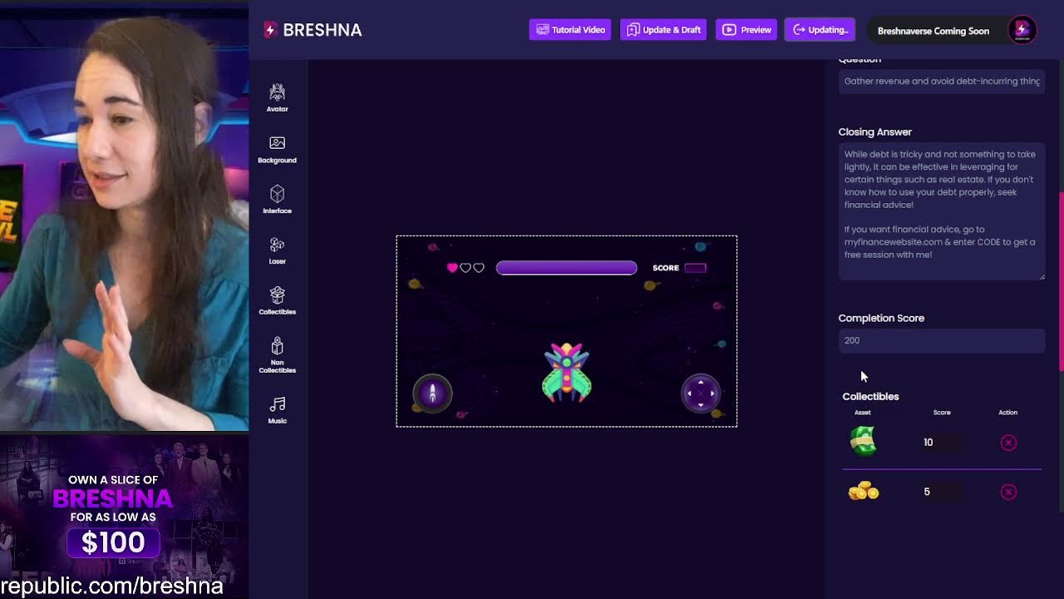Screen dimensions: 1064x599
Task: Edit the coins collectible score 5
Action: [x=941, y=492]
